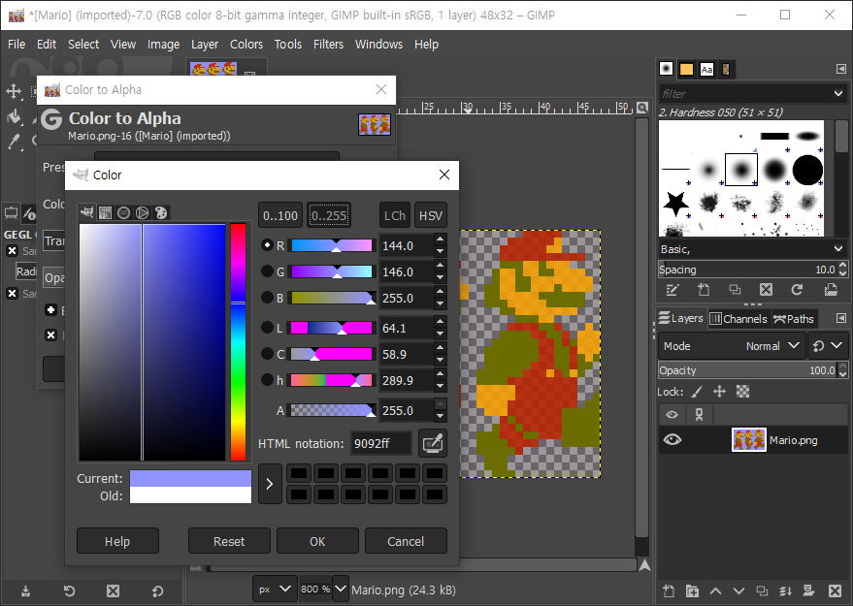853x606 pixels.
Task: Click the Delete brush icon
Action: [766, 290]
